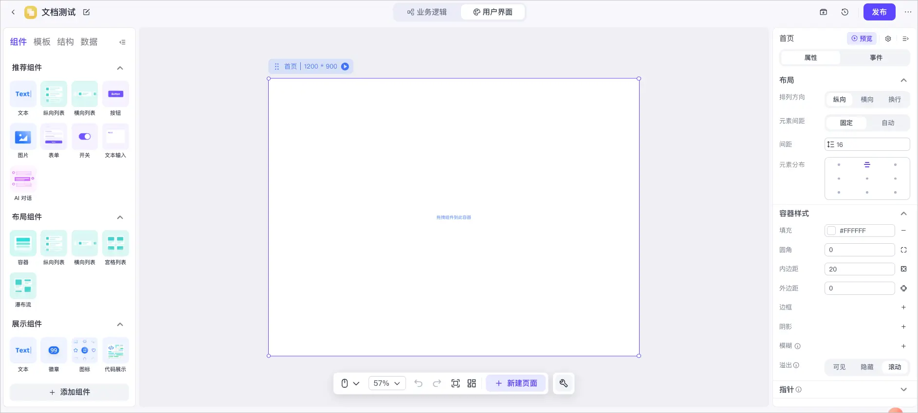Viewport: 918px width, 413px height.
Task: Undo the last canvas action
Action: click(x=418, y=383)
